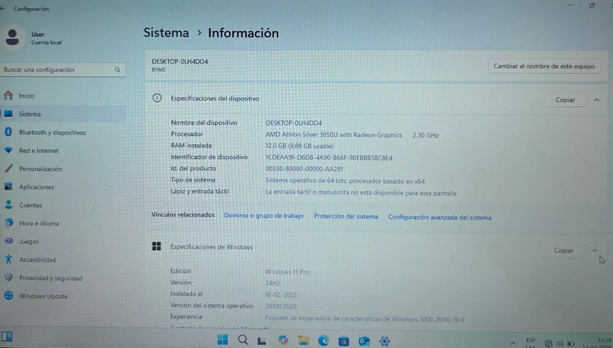Open File Explorer from the taskbar

[x=303, y=340]
